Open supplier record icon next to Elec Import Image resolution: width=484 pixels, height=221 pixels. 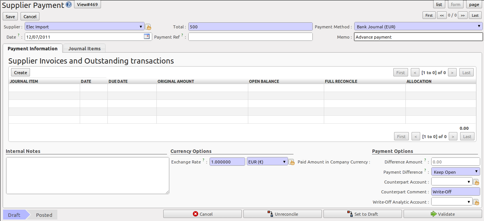click(148, 27)
